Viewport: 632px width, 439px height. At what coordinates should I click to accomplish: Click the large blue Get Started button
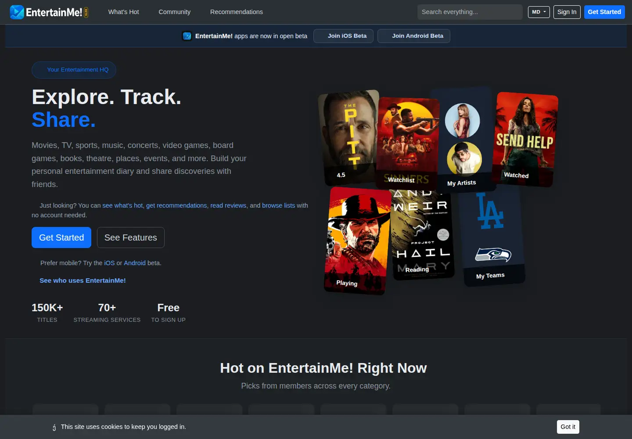point(61,237)
